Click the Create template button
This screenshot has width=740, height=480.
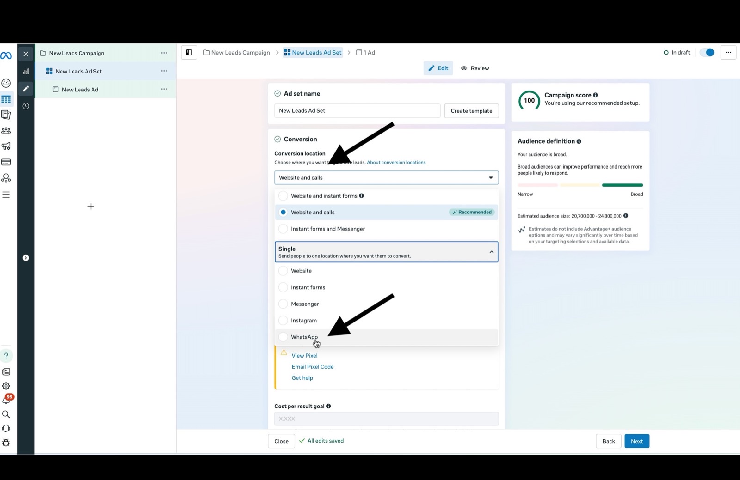tap(471, 111)
